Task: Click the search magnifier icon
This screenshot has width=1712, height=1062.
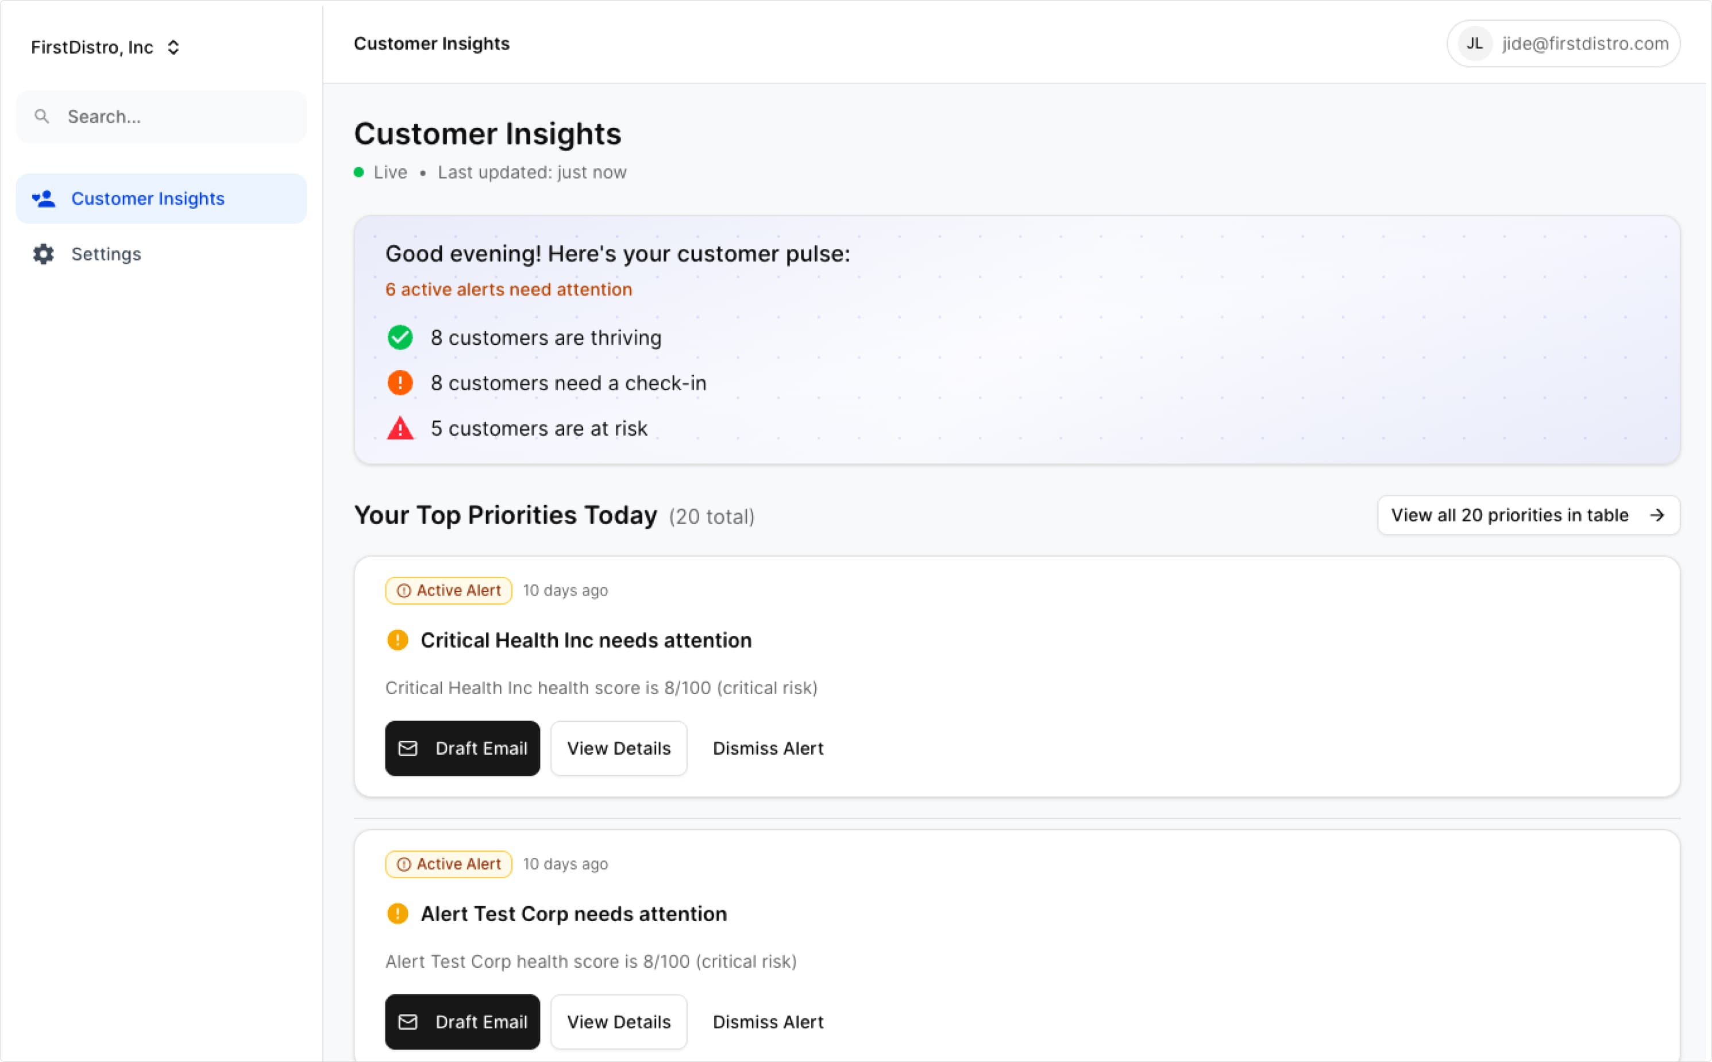Action: (42, 117)
